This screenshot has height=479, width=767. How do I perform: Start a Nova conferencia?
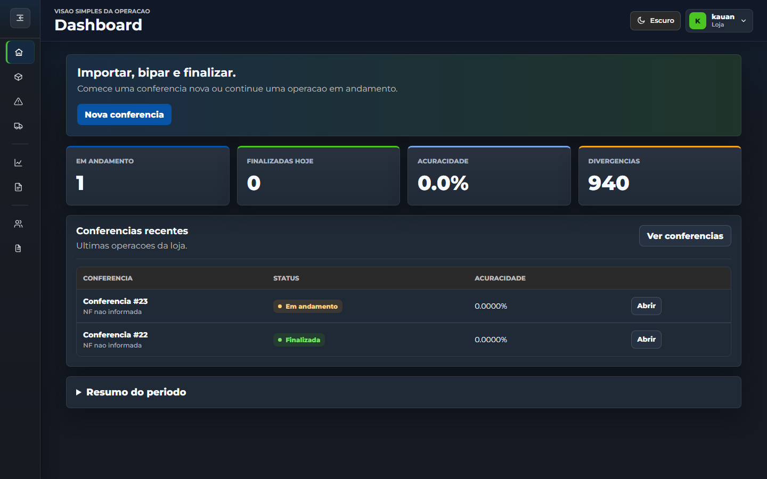124,114
